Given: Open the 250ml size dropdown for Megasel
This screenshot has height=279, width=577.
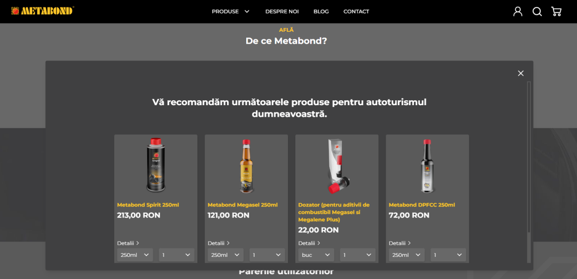Looking at the screenshot, I should pos(226,255).
